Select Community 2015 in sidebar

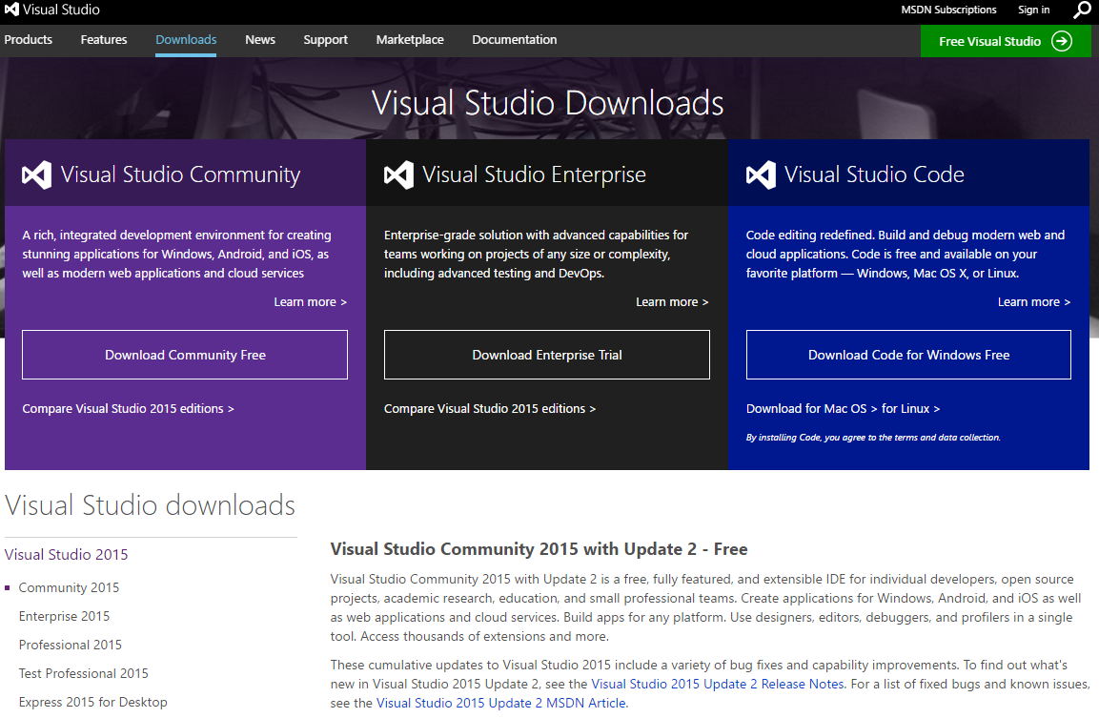pyautogui.click(x=69, y=587)
